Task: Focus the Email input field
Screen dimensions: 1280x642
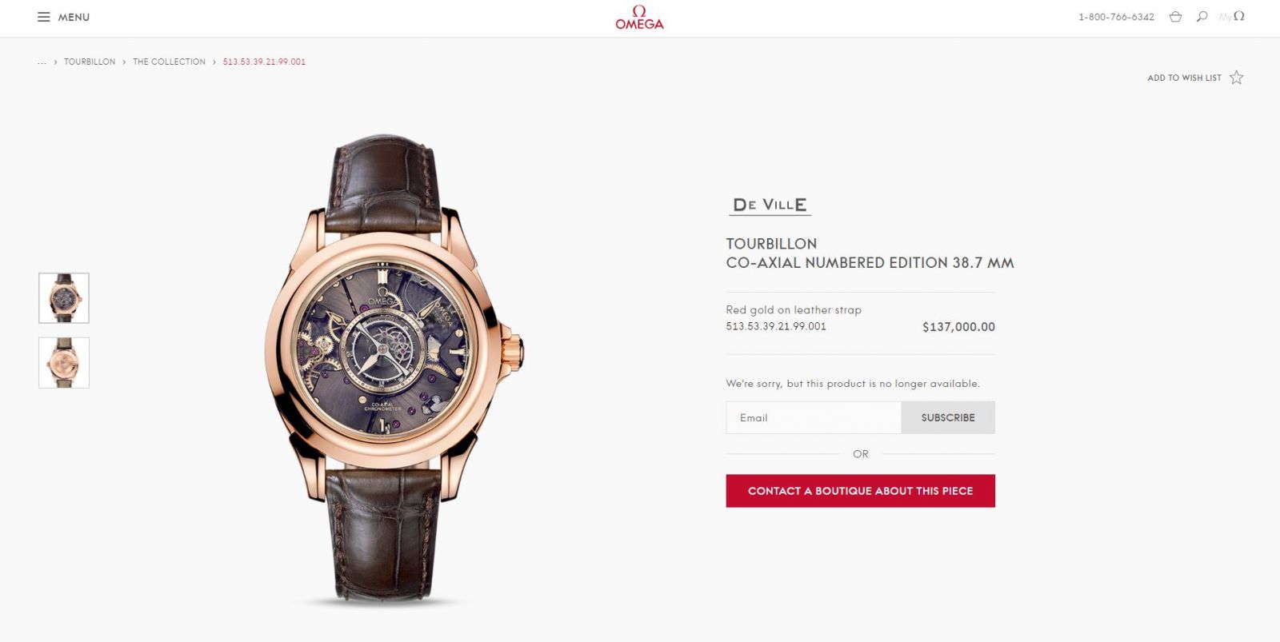Action: (814, 417)
